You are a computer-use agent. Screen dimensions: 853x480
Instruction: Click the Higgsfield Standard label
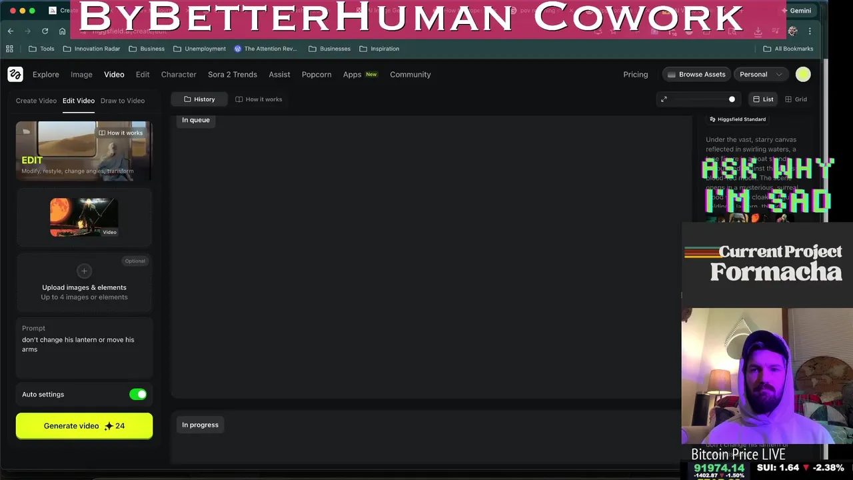pyautogui.click(x=737, y=119)
